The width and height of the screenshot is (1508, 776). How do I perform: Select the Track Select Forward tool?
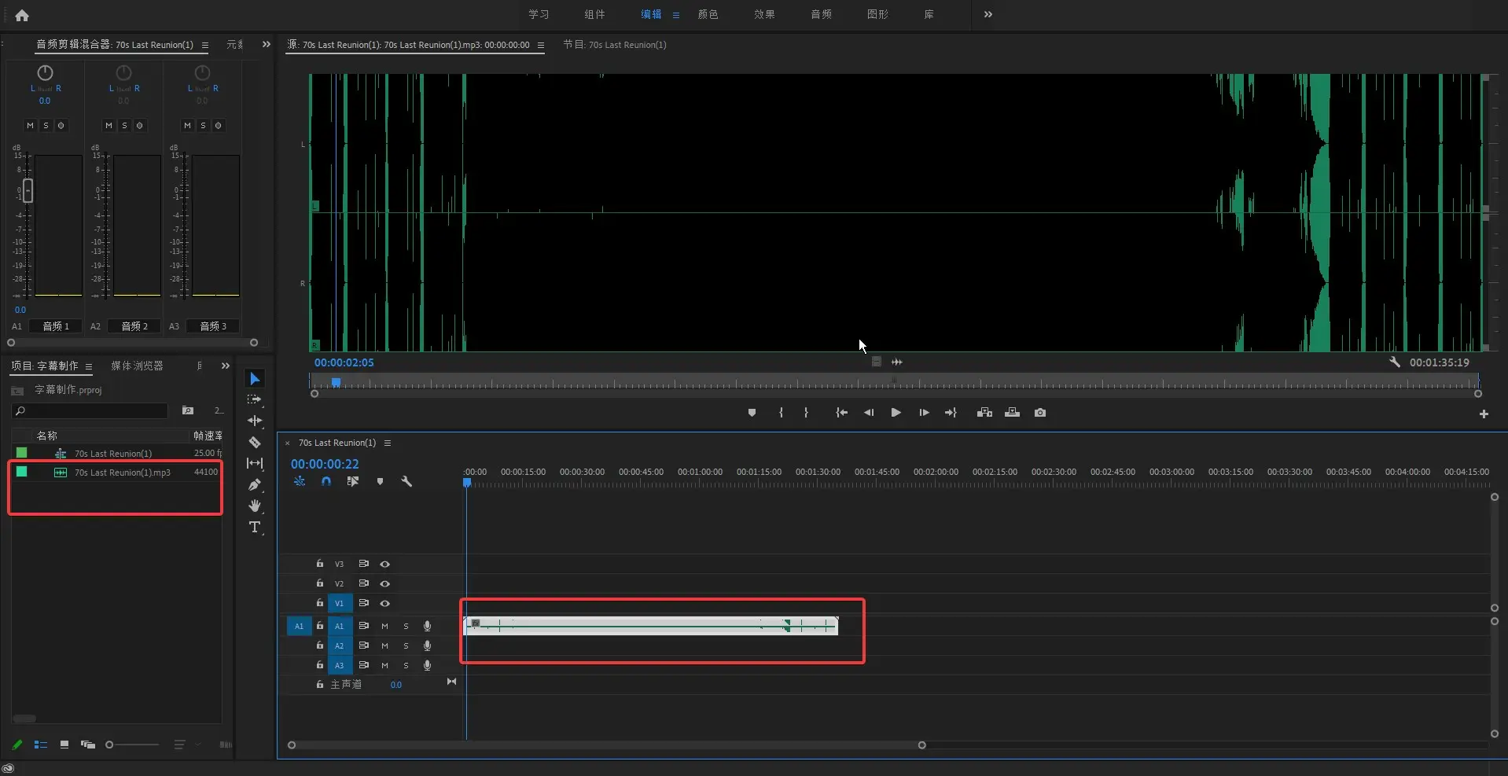point(255,399)
